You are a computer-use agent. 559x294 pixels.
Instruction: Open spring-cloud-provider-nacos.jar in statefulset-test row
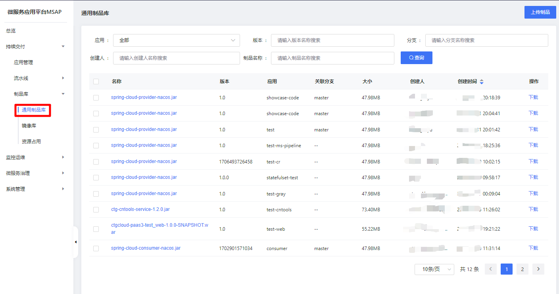pyautogui.click(x=144, y=177)
